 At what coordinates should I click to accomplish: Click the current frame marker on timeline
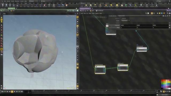click(x=33, y=91)
